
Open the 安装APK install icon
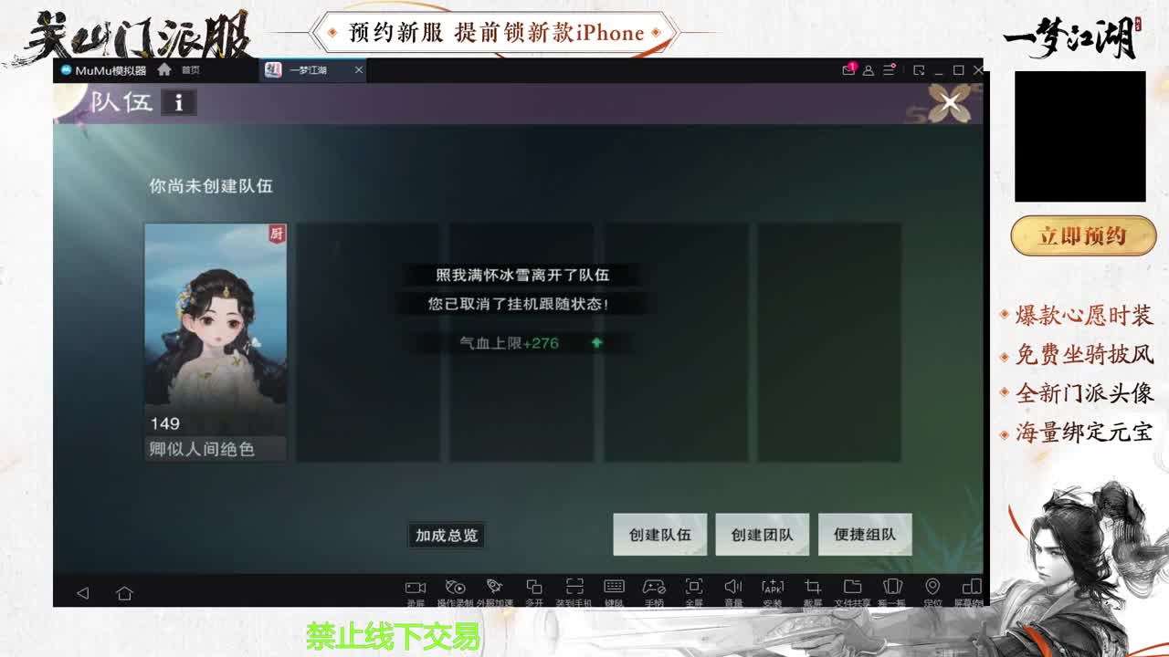pyautogui.click(x=773, y=589)
